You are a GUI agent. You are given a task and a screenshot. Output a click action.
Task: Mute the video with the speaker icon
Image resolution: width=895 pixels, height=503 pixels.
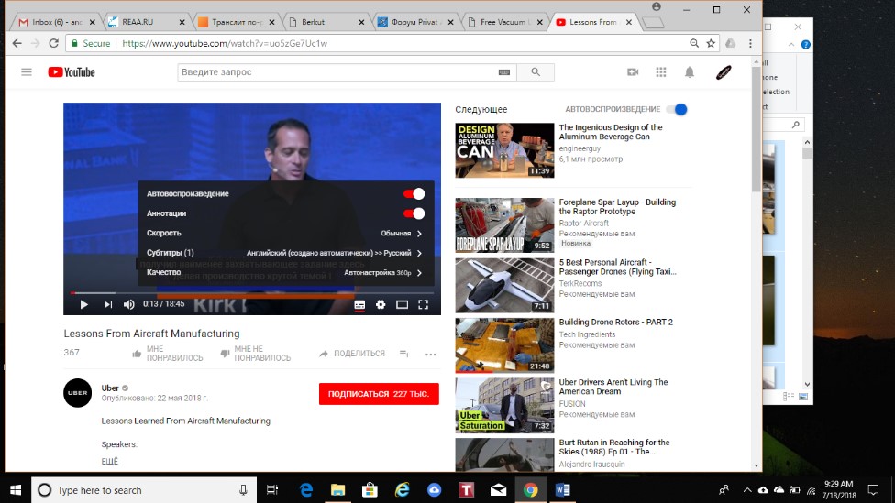(x=129, y=304)
